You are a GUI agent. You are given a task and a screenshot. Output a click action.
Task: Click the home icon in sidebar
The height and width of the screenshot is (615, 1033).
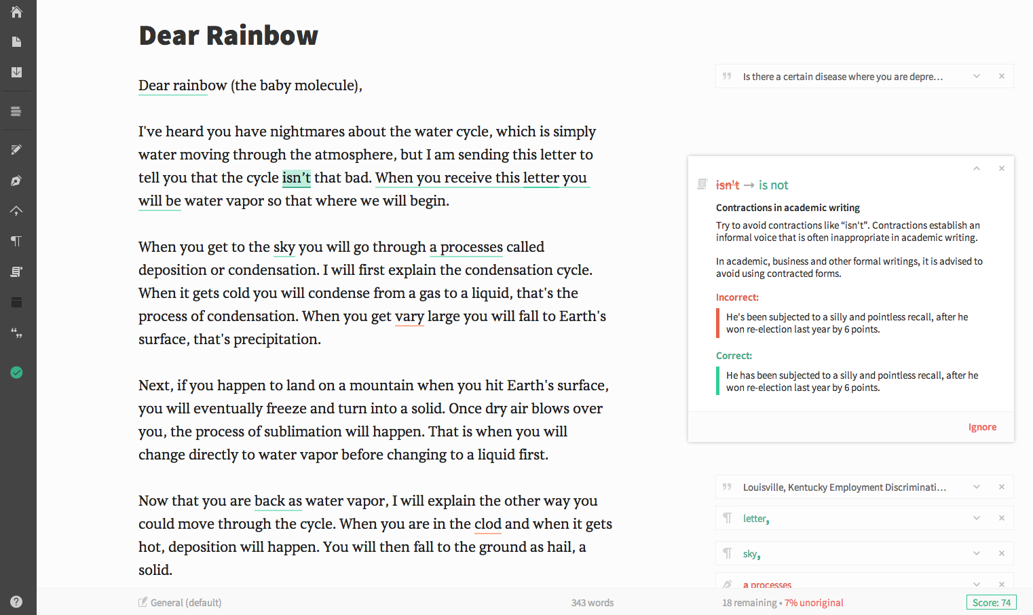pyautogui.click(x=16, y=12)
